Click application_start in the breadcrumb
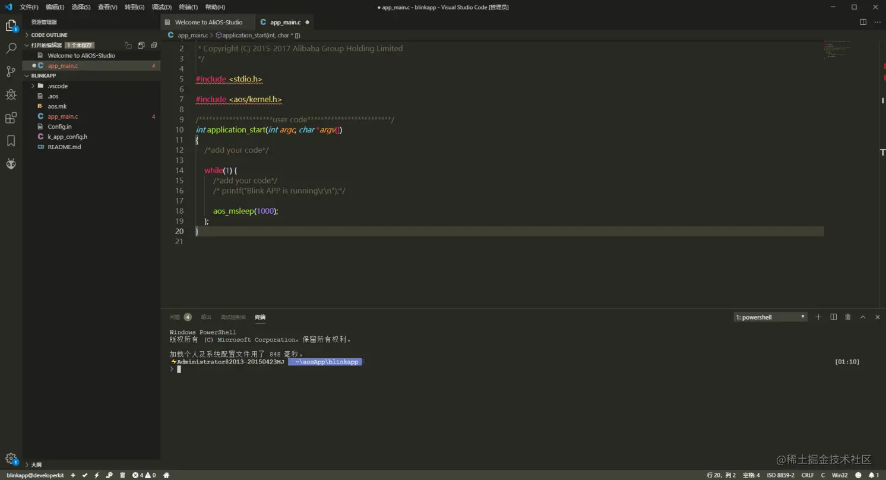Screen dimensions: 886x480 point(258,35)
